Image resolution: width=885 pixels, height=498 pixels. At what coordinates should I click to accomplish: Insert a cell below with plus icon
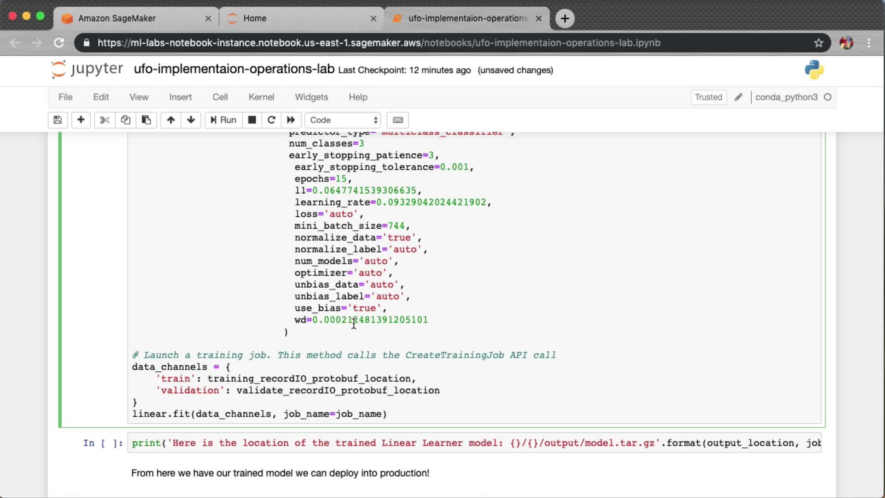[x=81, y=120]
